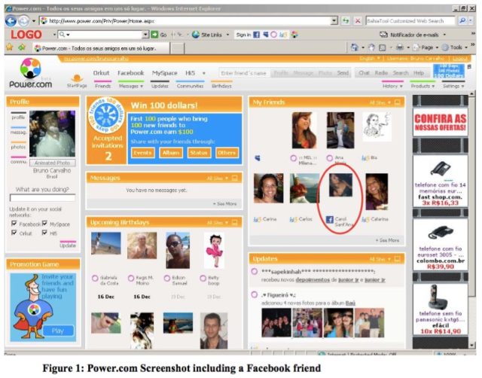Click Carina's friend photo thumbnail
This screenshot has height=378, width=482.
(x=268, y=188)
